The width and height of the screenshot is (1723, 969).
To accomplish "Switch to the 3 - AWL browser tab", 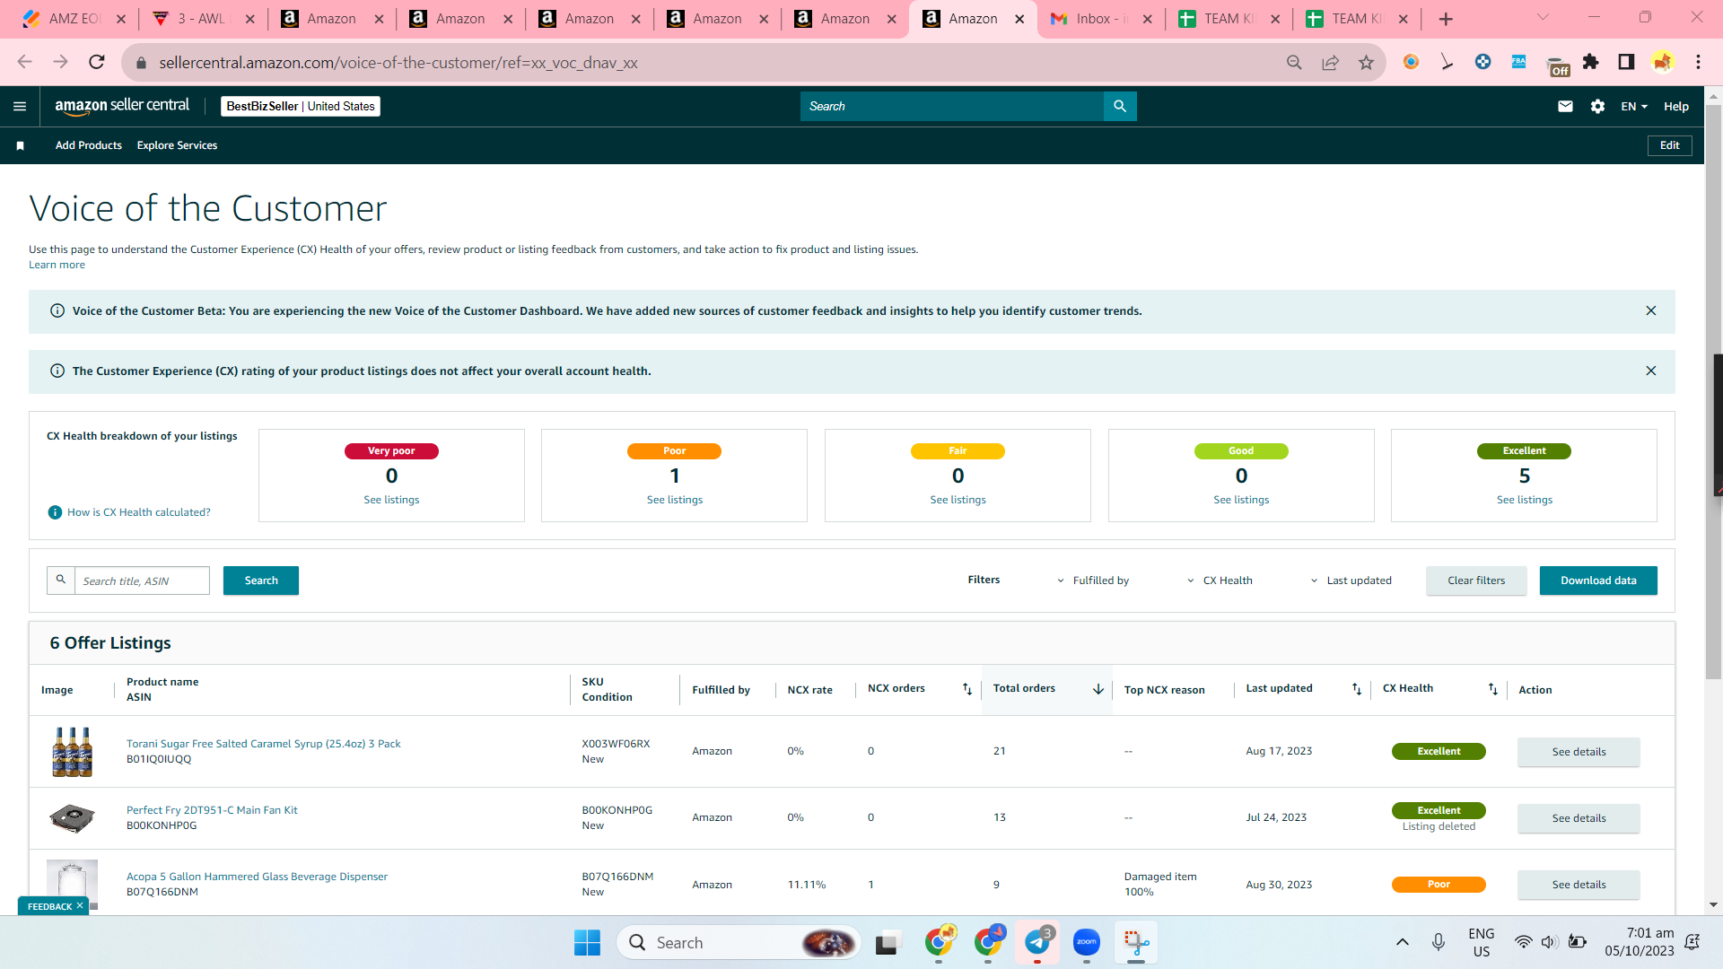I will click(x=204, y=19).
